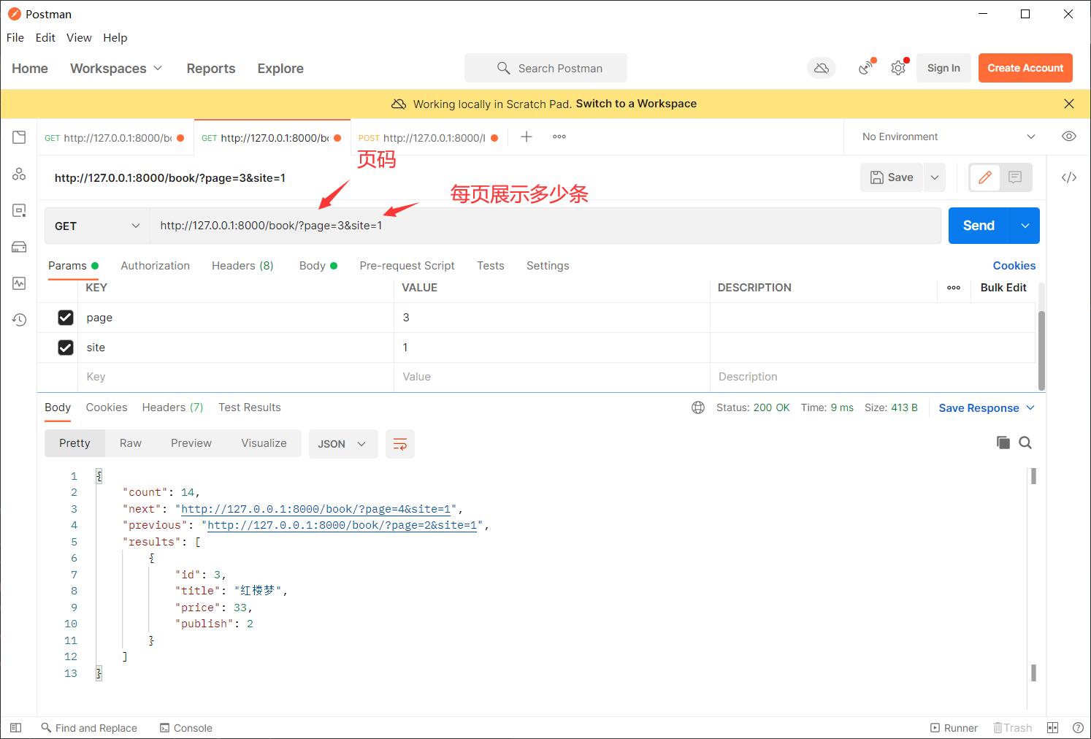
Task: Search the response body magnifier icon
Action: (1025, 443)
